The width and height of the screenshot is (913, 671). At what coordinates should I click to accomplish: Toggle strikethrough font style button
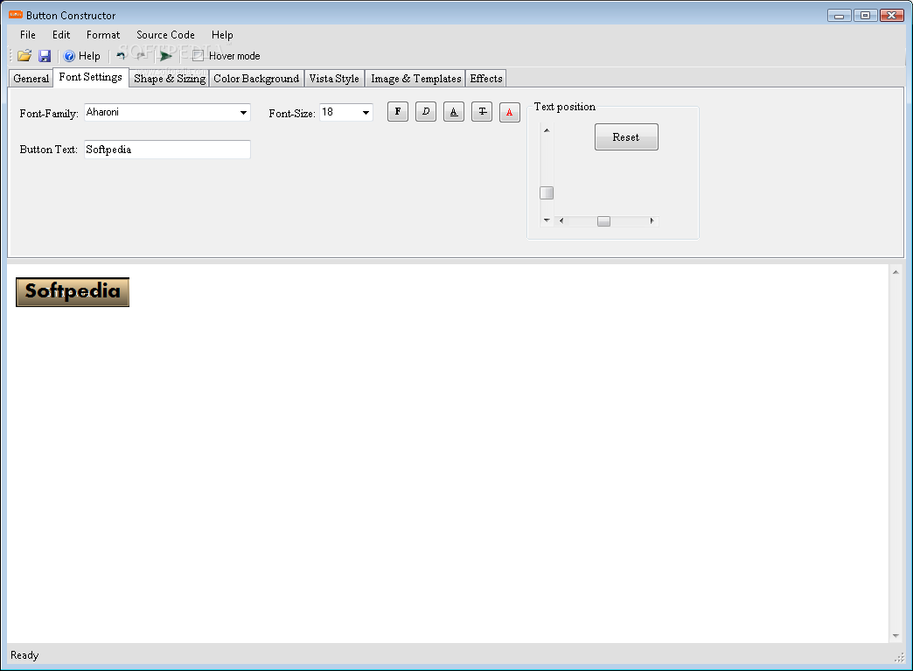pos(482,112)
